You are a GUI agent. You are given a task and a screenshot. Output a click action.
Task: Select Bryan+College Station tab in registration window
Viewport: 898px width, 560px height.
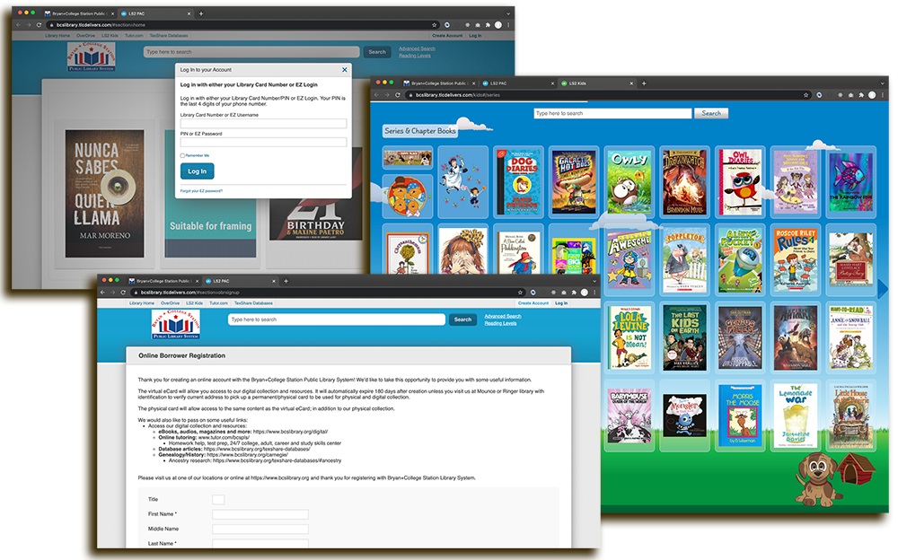[162, 281]
